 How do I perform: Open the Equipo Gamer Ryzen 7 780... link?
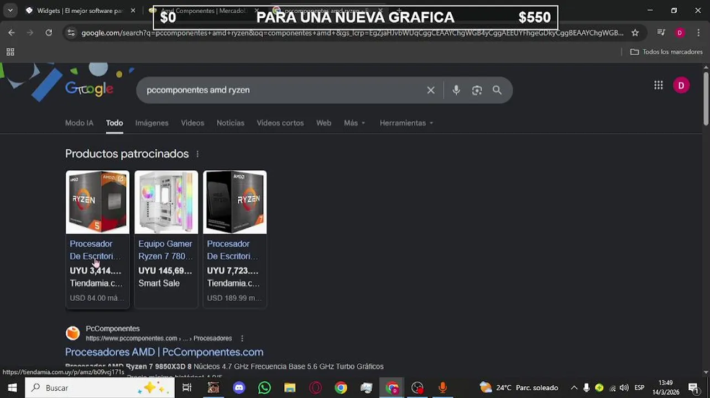165,250
